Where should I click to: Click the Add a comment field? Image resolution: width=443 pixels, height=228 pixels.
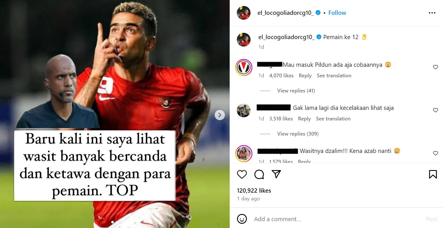point(337,219)
